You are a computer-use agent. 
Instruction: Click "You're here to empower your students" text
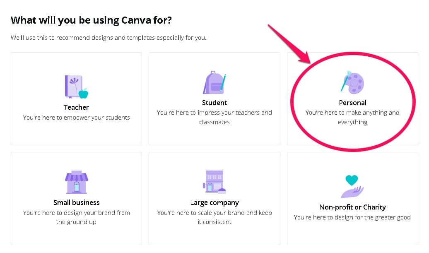click(x=77, y=118)
